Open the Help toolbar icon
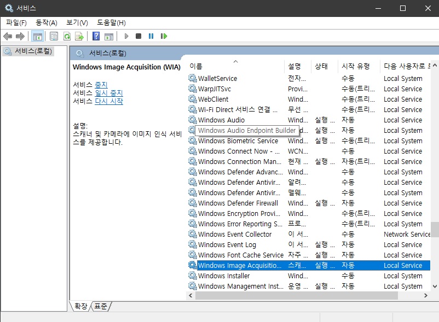 (96, 36)
